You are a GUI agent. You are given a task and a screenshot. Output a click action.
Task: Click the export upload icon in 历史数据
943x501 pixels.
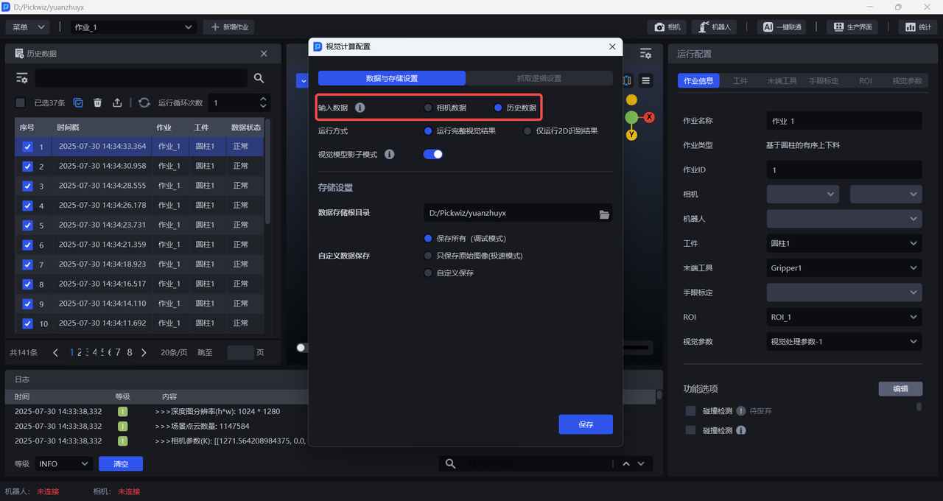(117, 103)
